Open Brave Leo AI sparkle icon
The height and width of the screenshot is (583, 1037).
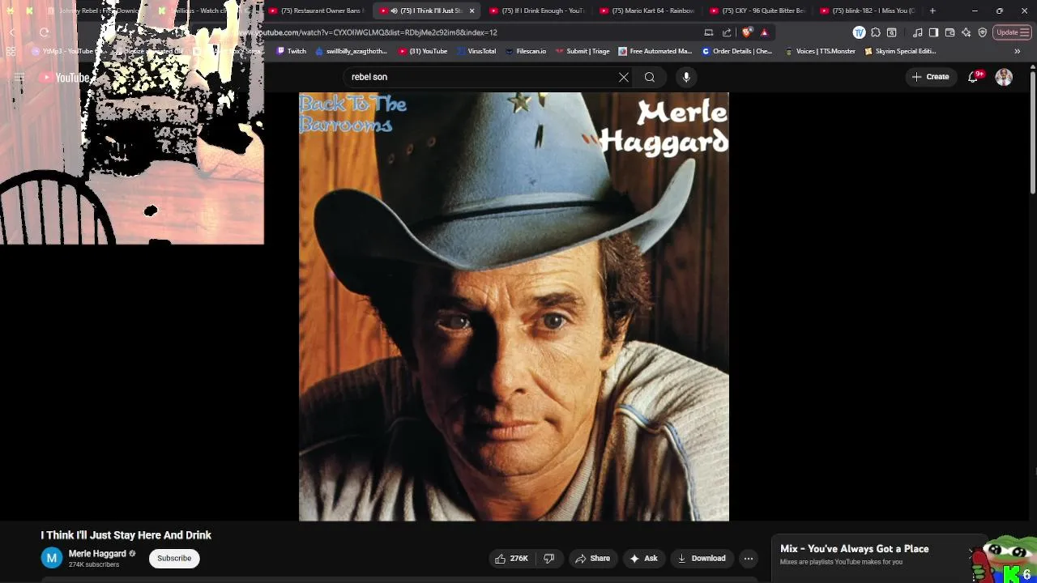(x=966, y=32)
